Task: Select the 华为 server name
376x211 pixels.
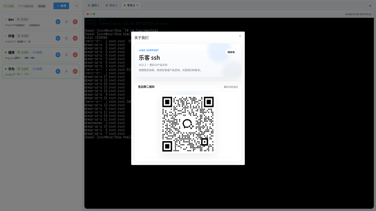Action: 11,69
